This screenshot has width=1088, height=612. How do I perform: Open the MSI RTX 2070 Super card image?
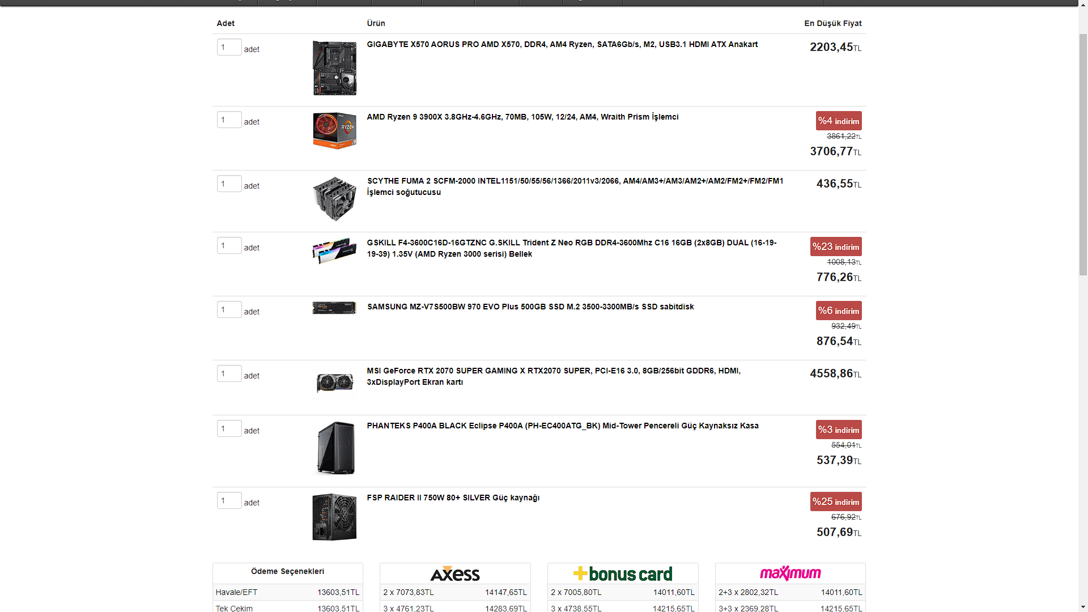click(334, 382)
